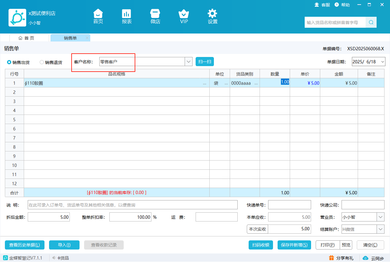Click the 数量 column header
The height and width of the screenshot is (262, 390).
(275, 74)
